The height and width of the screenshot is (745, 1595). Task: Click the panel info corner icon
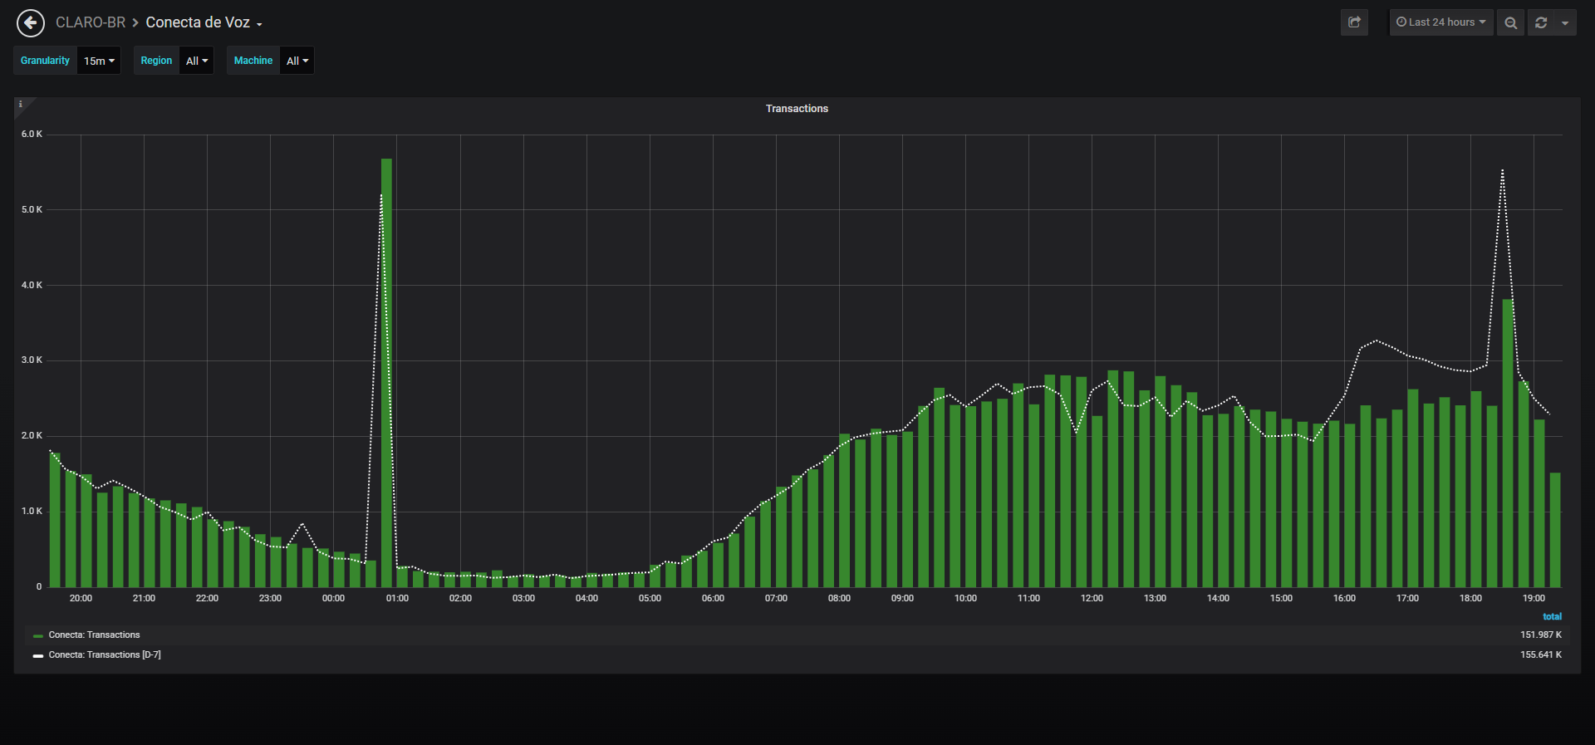21,105
